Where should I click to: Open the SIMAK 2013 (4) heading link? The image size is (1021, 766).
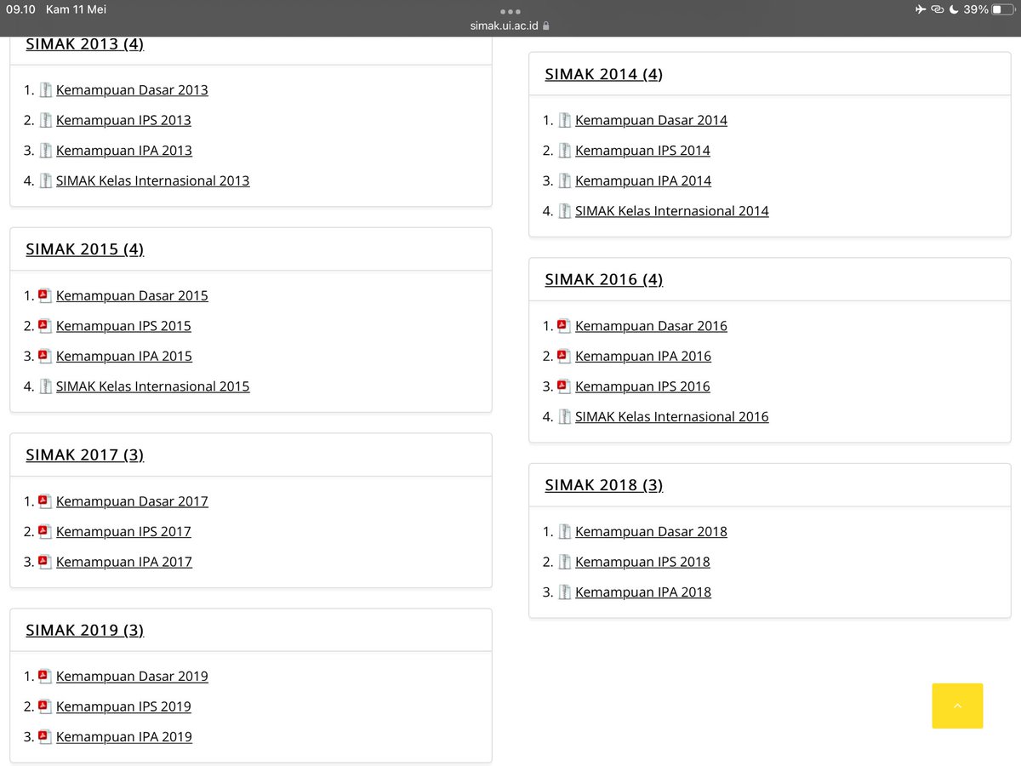(x=85, y=44)
